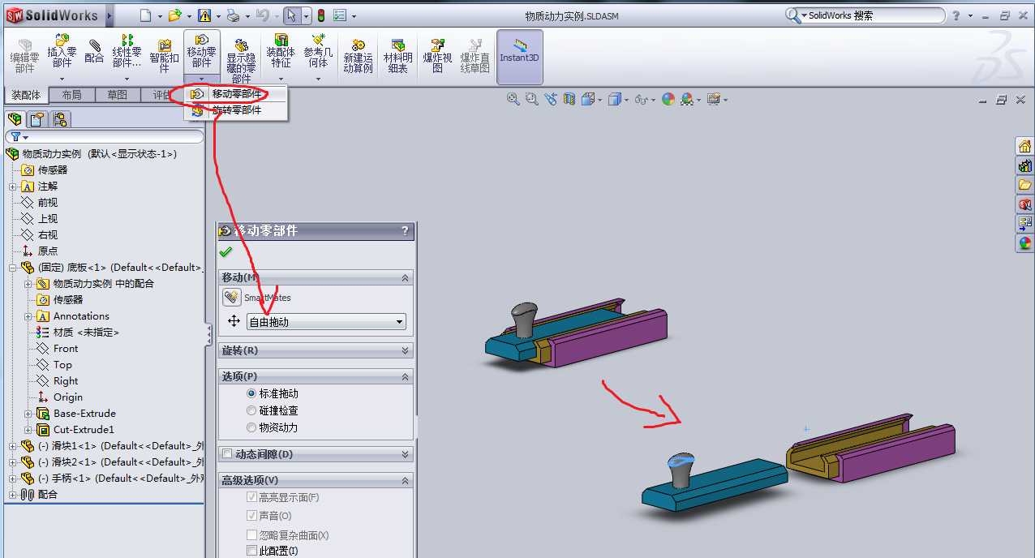Enable the Dynamic Clearance (动态间隙) checkbox

tap(227, 454)
